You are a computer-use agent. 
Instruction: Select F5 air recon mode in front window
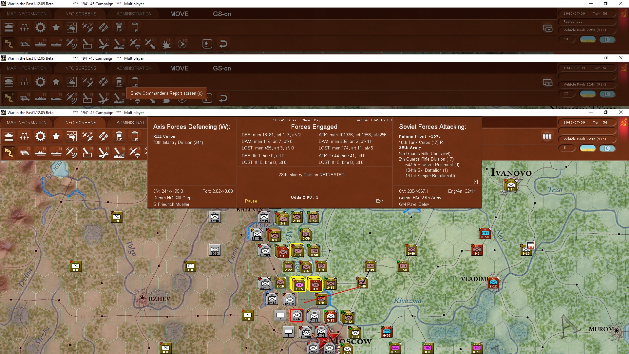click(72, 152)
